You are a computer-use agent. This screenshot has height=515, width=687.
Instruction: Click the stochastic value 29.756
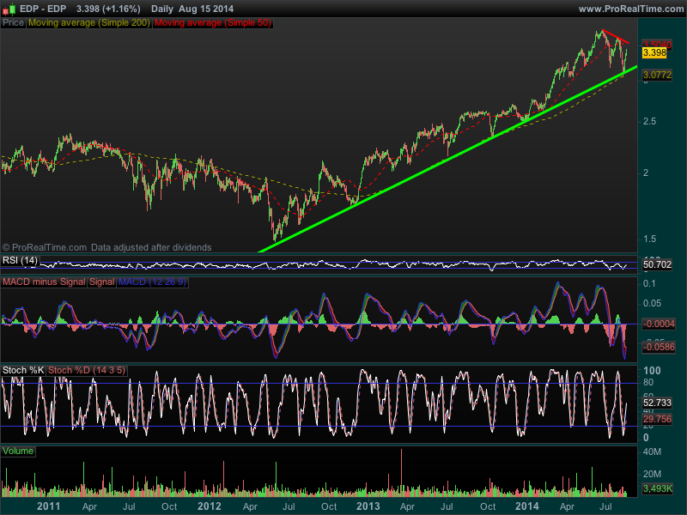(657, 419)
